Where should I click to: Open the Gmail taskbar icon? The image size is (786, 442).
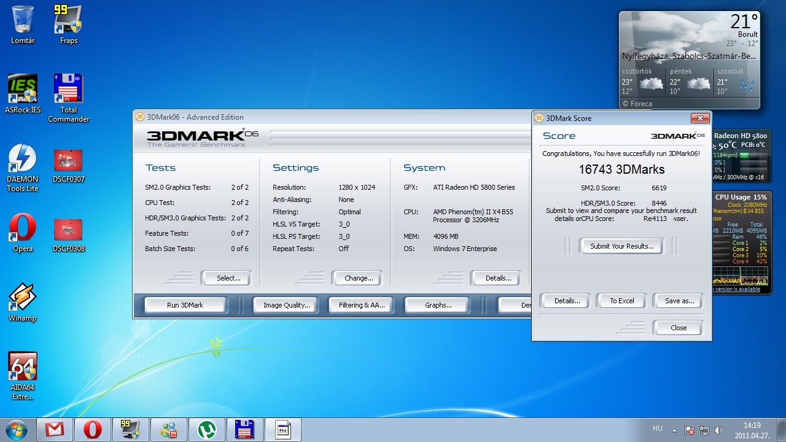55,430
